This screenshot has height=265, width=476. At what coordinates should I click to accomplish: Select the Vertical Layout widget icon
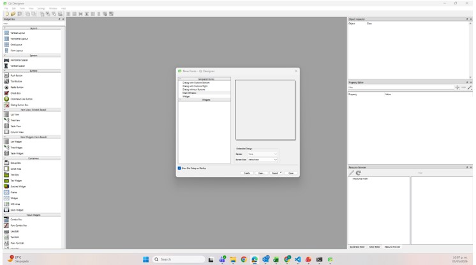pos(6,33)
